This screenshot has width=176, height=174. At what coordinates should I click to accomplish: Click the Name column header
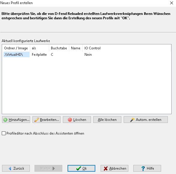click(x=75, y=48)
